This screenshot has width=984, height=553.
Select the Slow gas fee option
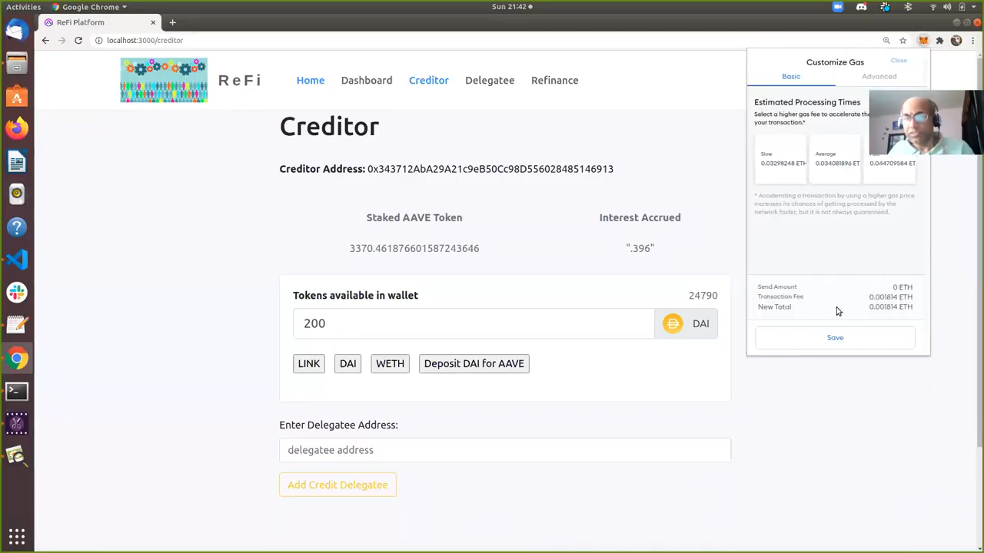coord(781,159)
